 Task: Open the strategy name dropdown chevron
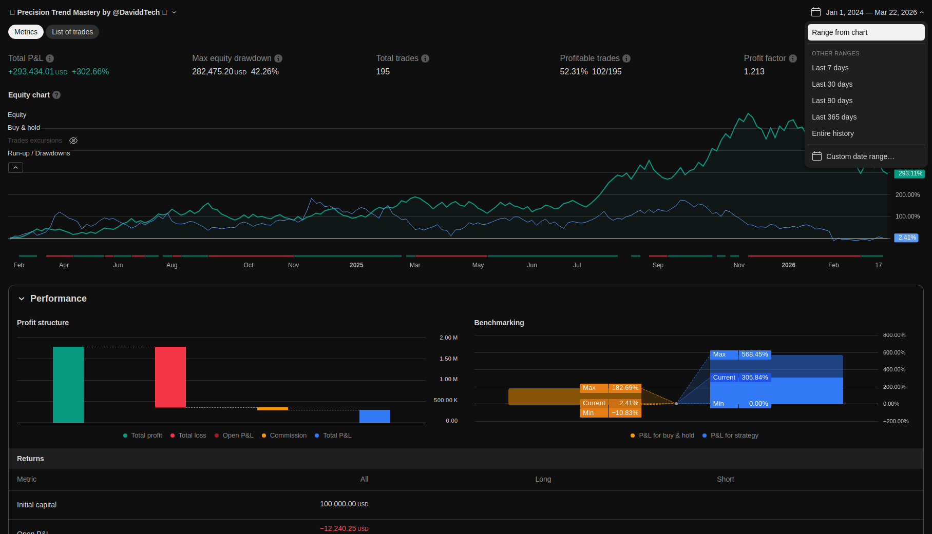pyautogui.click(x=174, y=12)
